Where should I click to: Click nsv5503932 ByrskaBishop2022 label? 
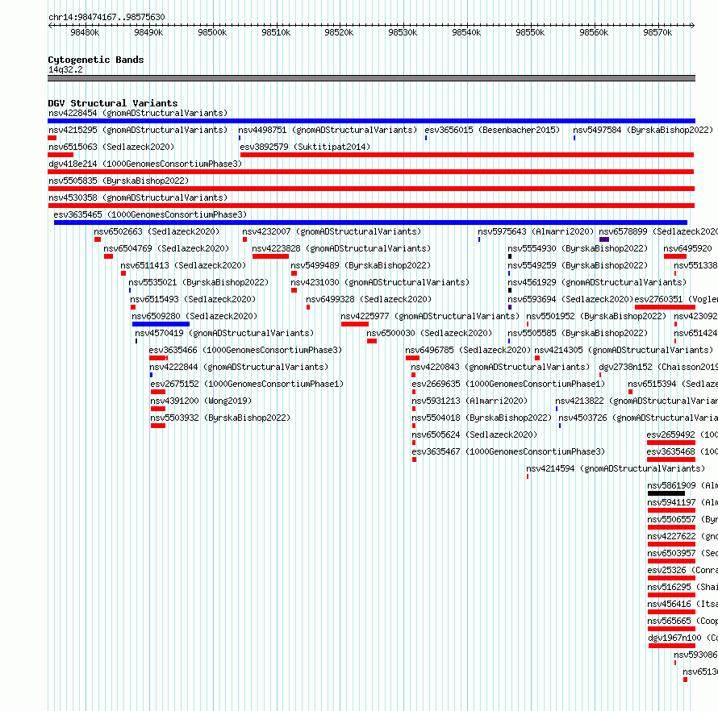(220, 418)
